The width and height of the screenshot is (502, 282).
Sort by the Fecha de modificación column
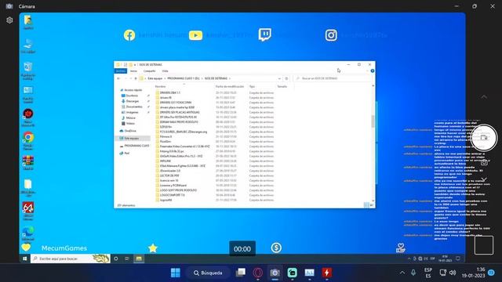pos(230,87)
